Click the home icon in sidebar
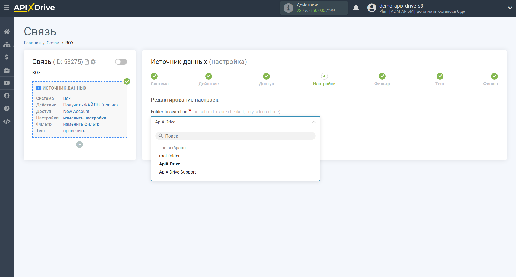The height and width of the screenshot is (277, 516). point(7,32)
